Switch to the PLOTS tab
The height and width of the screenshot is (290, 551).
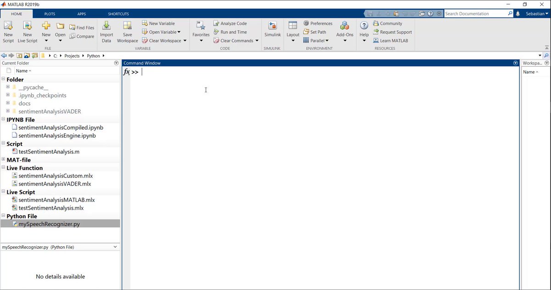pos(50,14)
